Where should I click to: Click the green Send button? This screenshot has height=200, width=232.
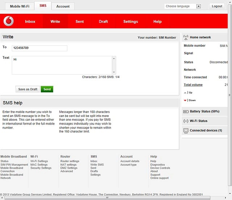(47, 89)
